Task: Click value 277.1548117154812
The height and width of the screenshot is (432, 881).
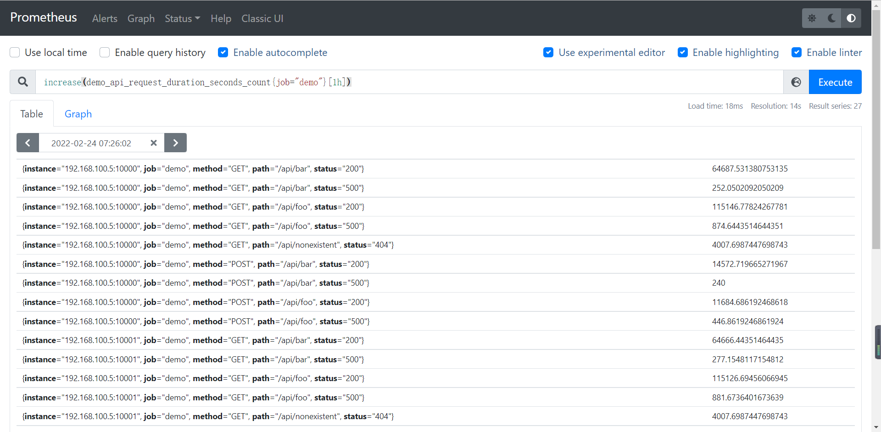Action: [x=747, y=360]
